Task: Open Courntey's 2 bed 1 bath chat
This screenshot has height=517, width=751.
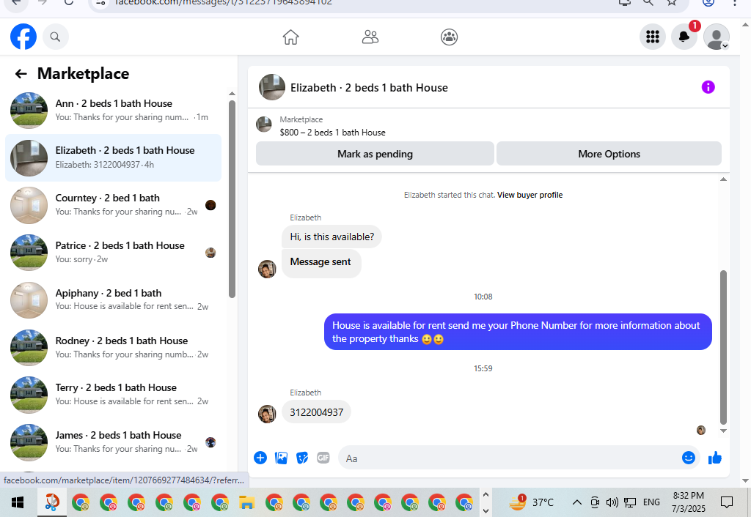Action: (114, 205)
